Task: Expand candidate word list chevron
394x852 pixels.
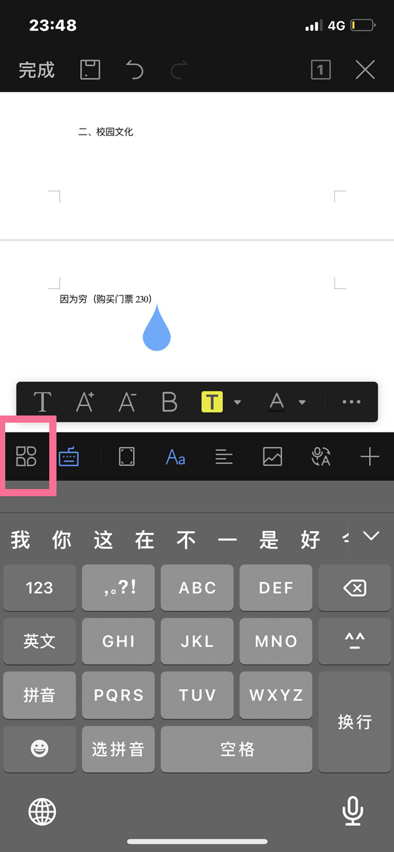Action: [371, 536]
